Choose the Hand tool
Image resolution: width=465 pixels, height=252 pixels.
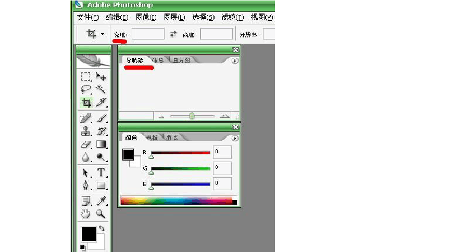click(x=86, y=214)
